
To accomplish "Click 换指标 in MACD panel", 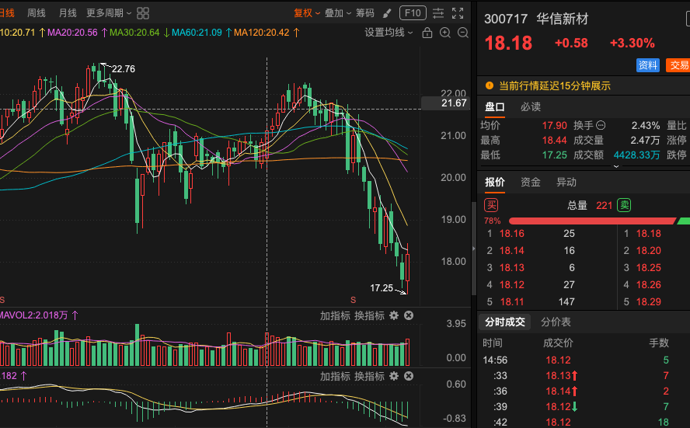I will pyautogui.click(x=369, y=376).
